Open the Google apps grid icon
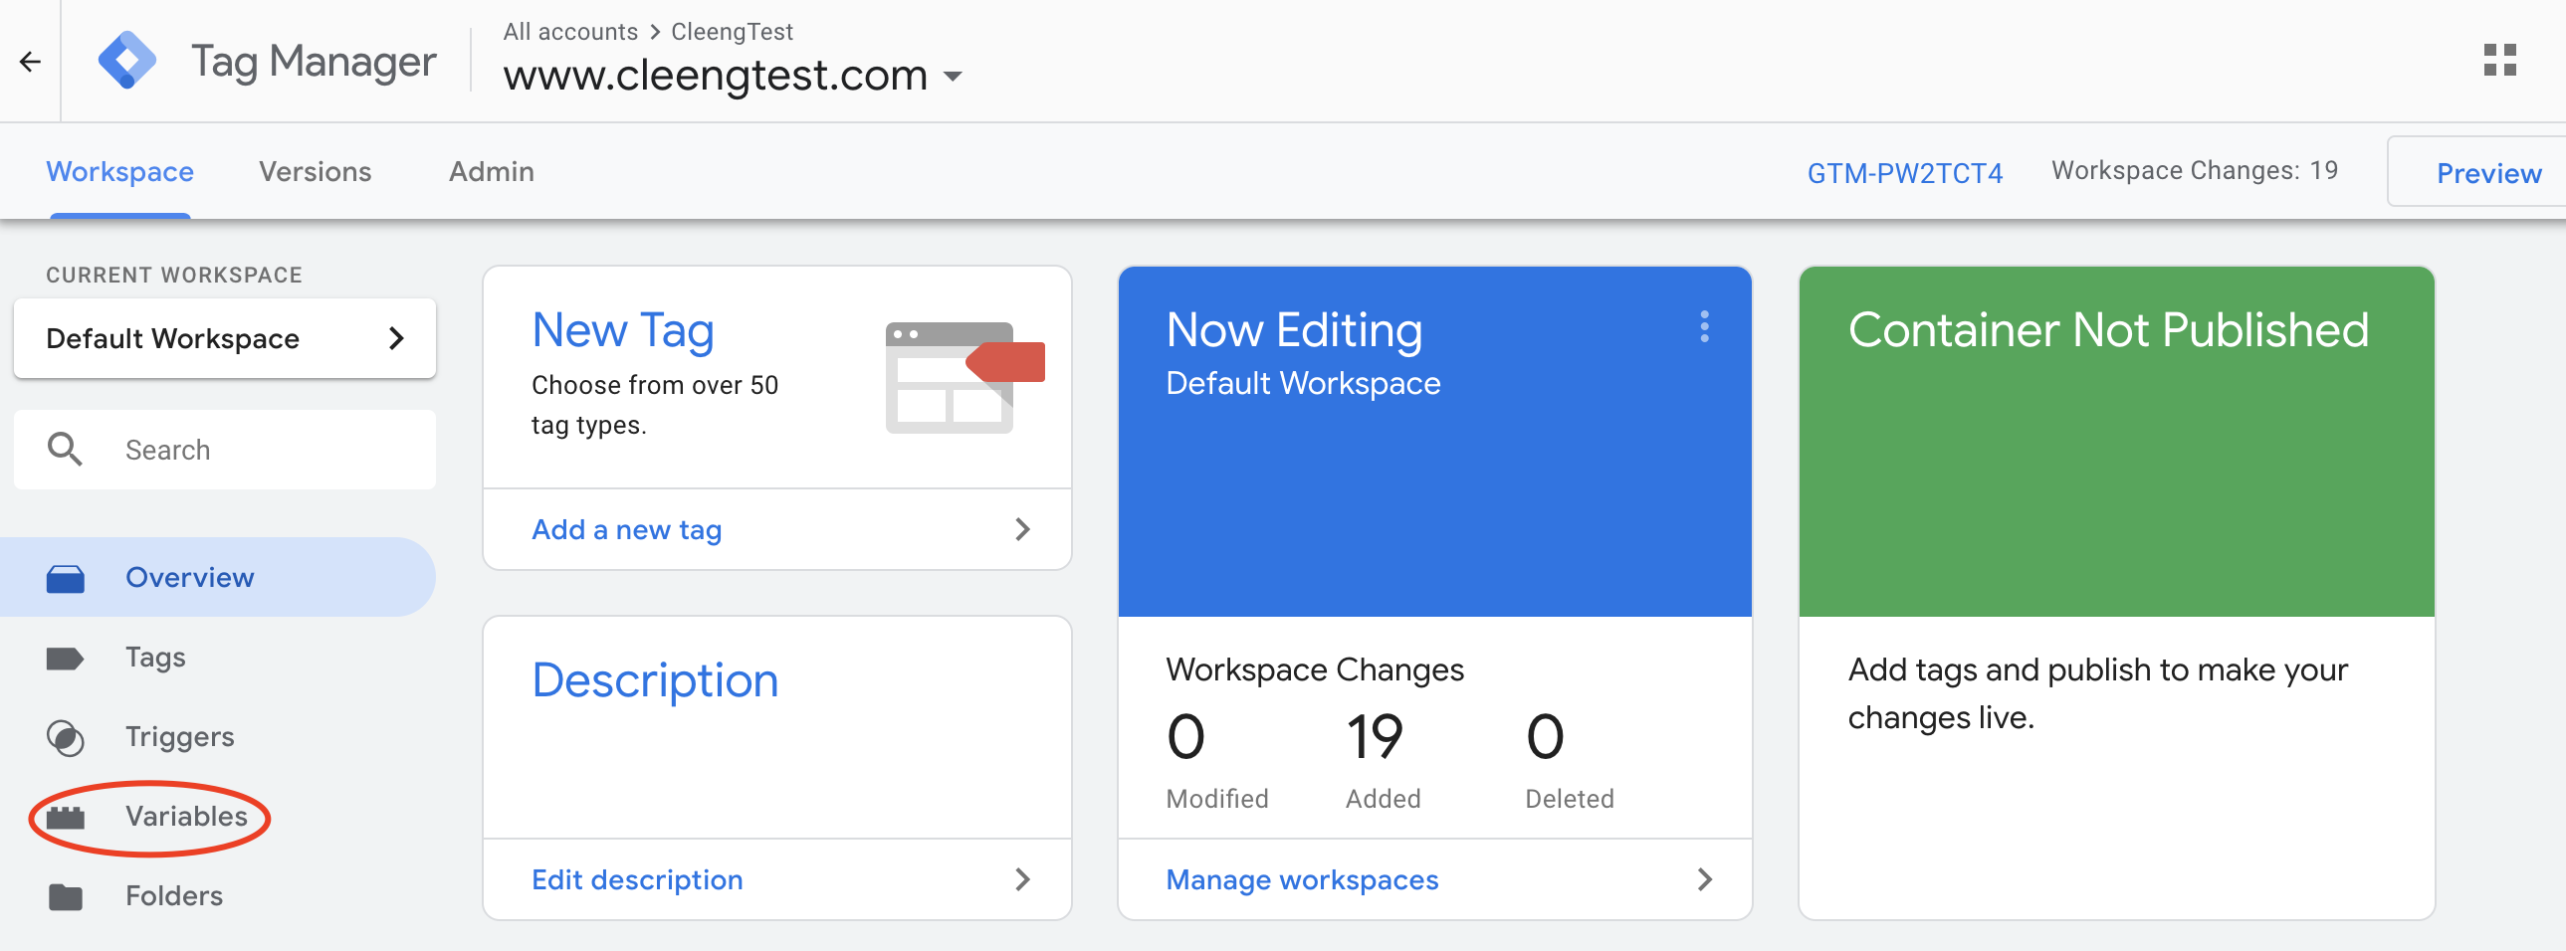The image size is (2566, 951). 2499,61
